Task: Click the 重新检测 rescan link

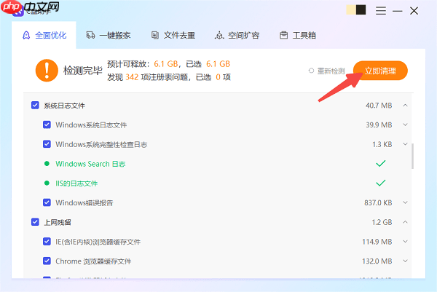Action: tap(331, 71)
